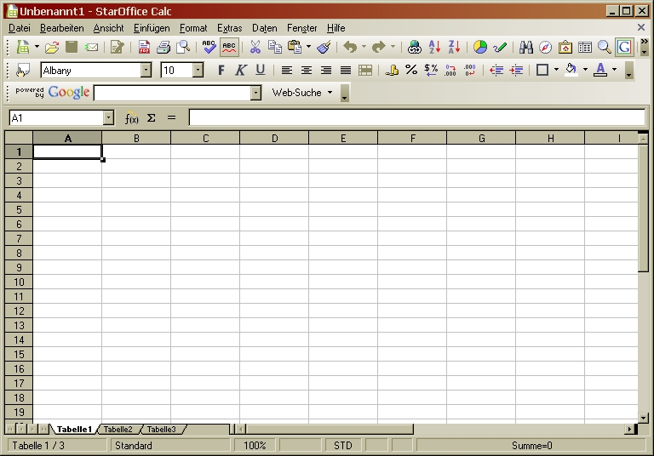Image resolution: width=654 pixels, height=456 pixels.
Task: Insert a hyperlink icon
Action: (414, 47)
